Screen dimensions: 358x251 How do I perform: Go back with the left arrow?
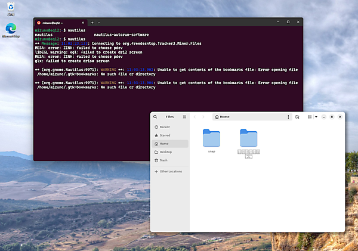(195, 117)
